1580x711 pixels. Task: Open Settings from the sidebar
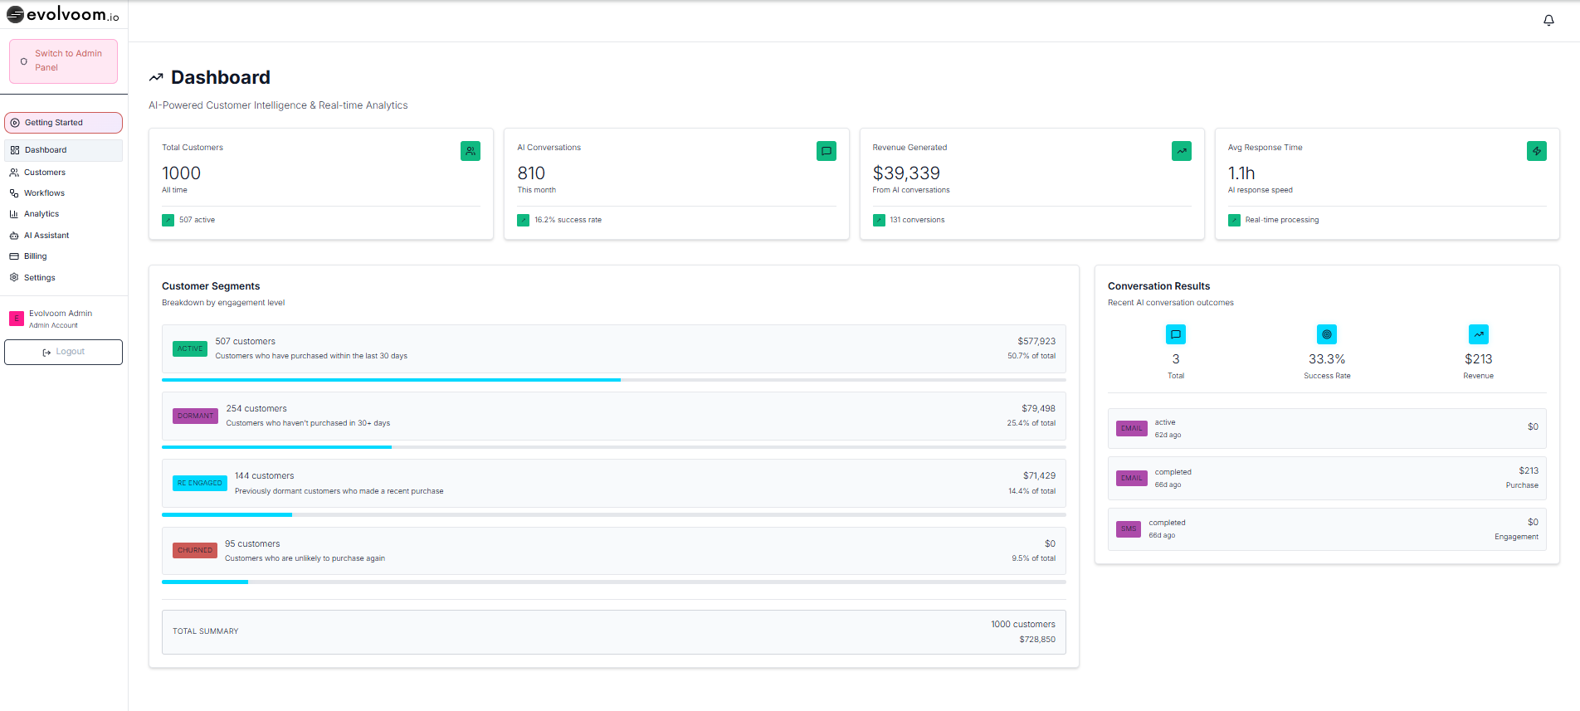coord(40,278)
